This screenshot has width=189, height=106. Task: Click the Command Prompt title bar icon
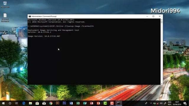coord(30,16)
